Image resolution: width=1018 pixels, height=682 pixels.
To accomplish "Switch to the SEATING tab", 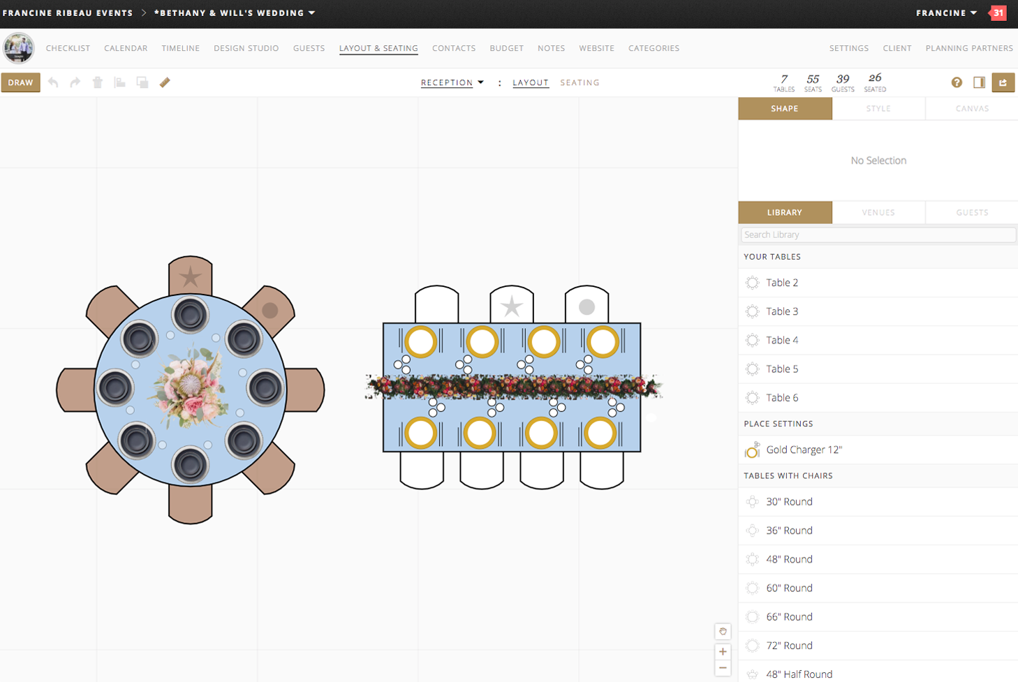I will (580, 82).
